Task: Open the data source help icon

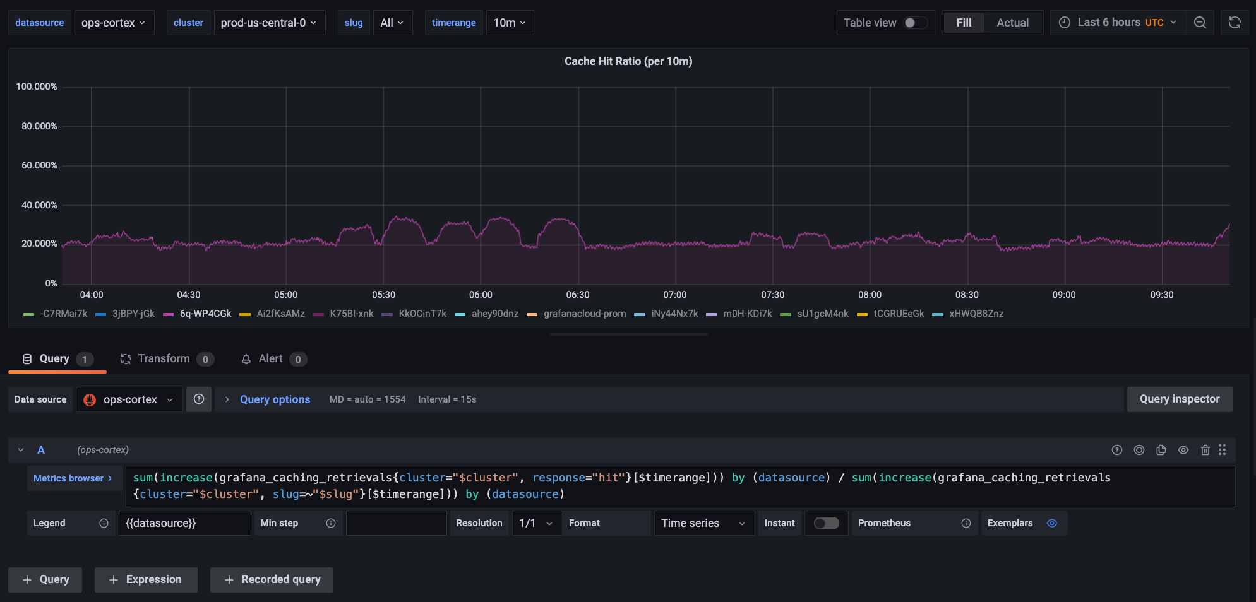Action: pyautogui.click(x=198, y=399)
